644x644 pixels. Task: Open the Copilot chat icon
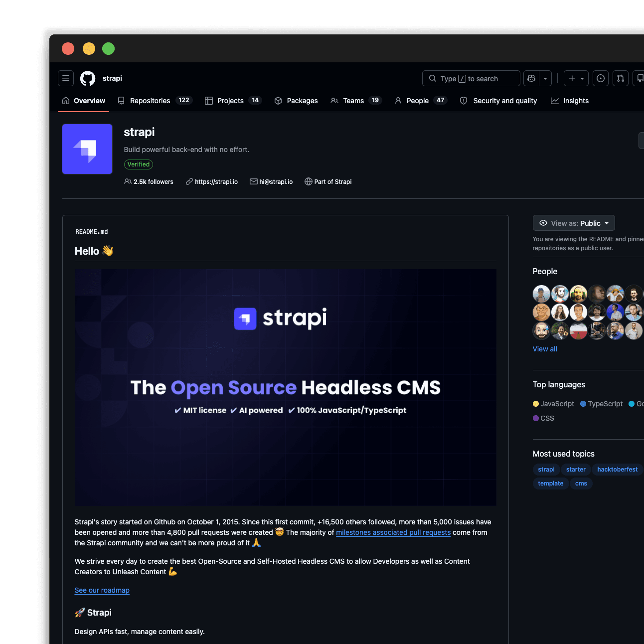click(531, 78)
